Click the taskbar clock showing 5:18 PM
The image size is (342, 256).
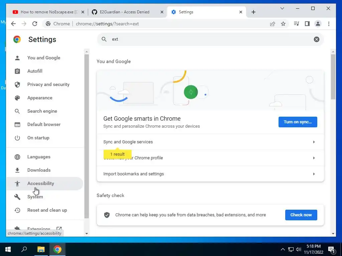tap(313, 249)
